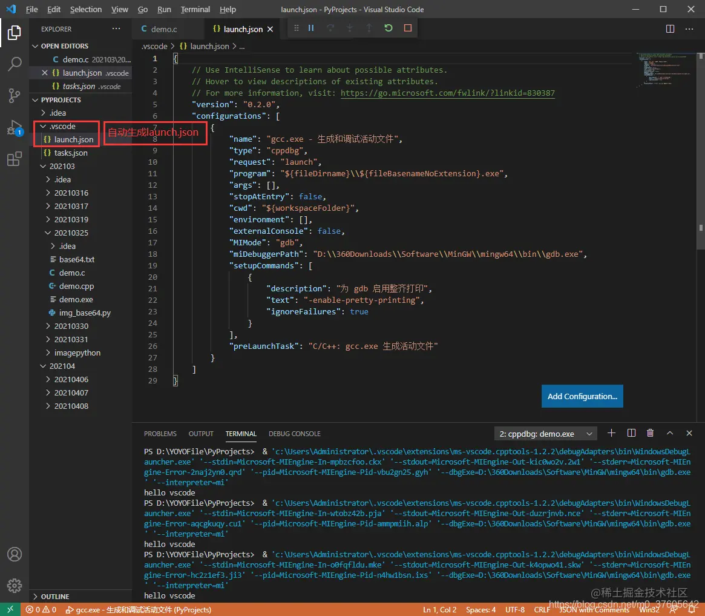Viewport: 705px width, 616px height.
Task: Pause the debug session
Action: [311, 28]
